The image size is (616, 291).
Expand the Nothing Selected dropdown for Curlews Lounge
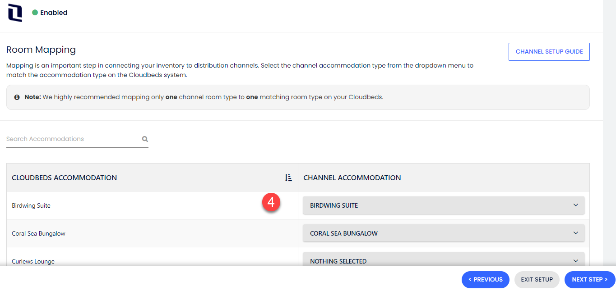pos(444,260)
